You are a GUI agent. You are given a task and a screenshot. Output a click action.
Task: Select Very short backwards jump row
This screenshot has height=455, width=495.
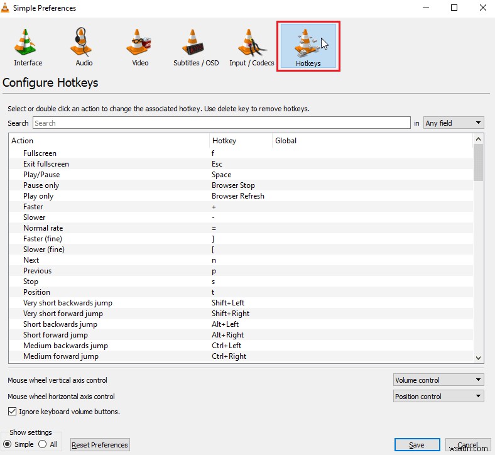coord(241,303)
